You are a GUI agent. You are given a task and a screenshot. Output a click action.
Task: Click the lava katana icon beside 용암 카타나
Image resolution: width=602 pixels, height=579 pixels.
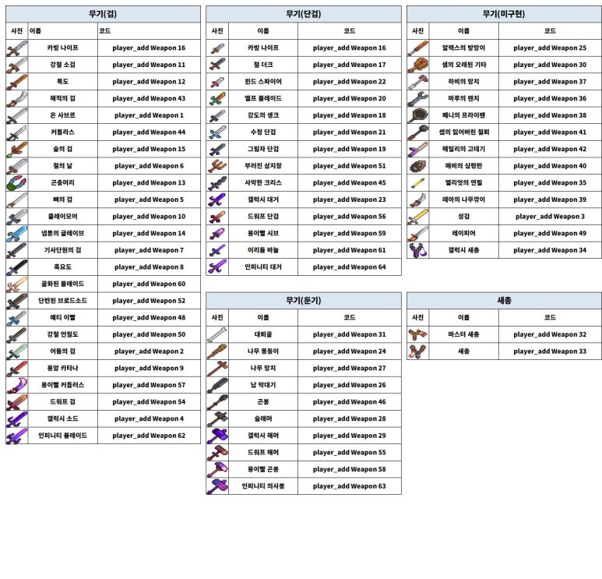17,369
